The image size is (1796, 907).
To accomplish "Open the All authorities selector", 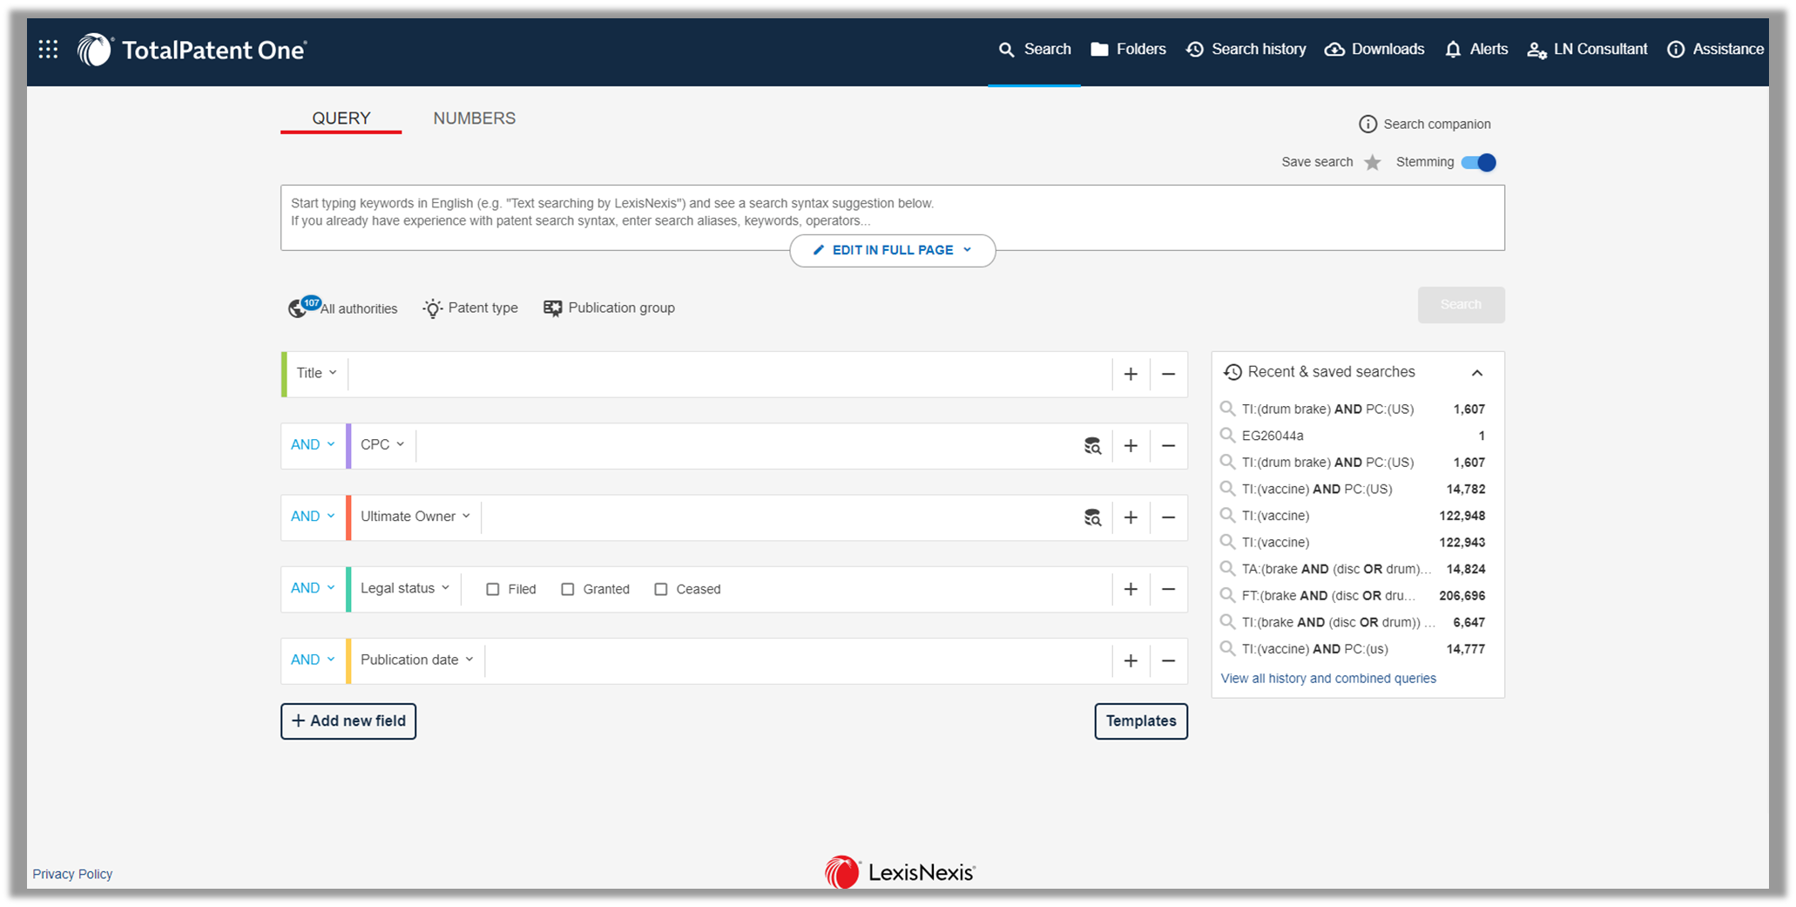I will pos(342,308).
